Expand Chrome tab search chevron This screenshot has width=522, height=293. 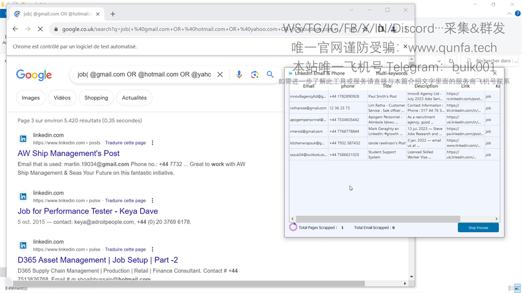(x=351, y=10)
